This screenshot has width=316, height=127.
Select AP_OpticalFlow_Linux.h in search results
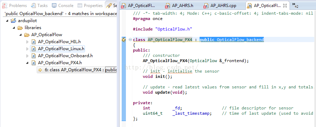tap(61, 49)
